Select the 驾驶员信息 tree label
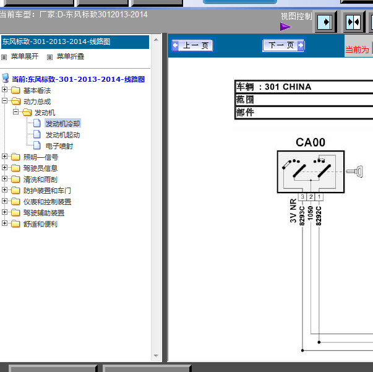 [40, 168]
